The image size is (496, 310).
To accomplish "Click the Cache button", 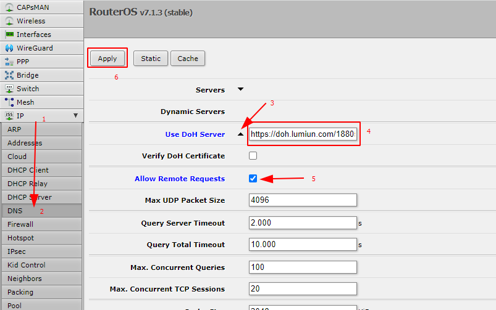I will pyautogui.click(x=188, y=59).
